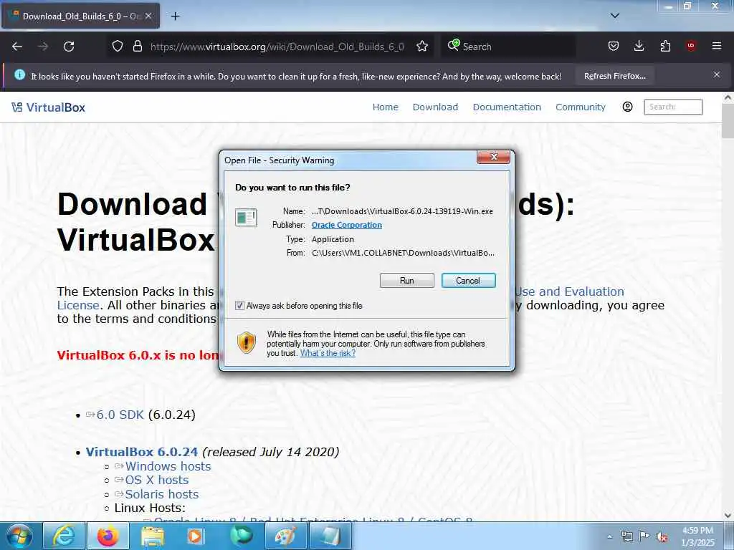Uncheck Always ask before opening this file

click(239, 305)
